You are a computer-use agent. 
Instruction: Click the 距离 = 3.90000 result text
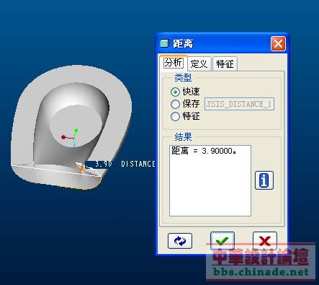[x=204, y=152]
